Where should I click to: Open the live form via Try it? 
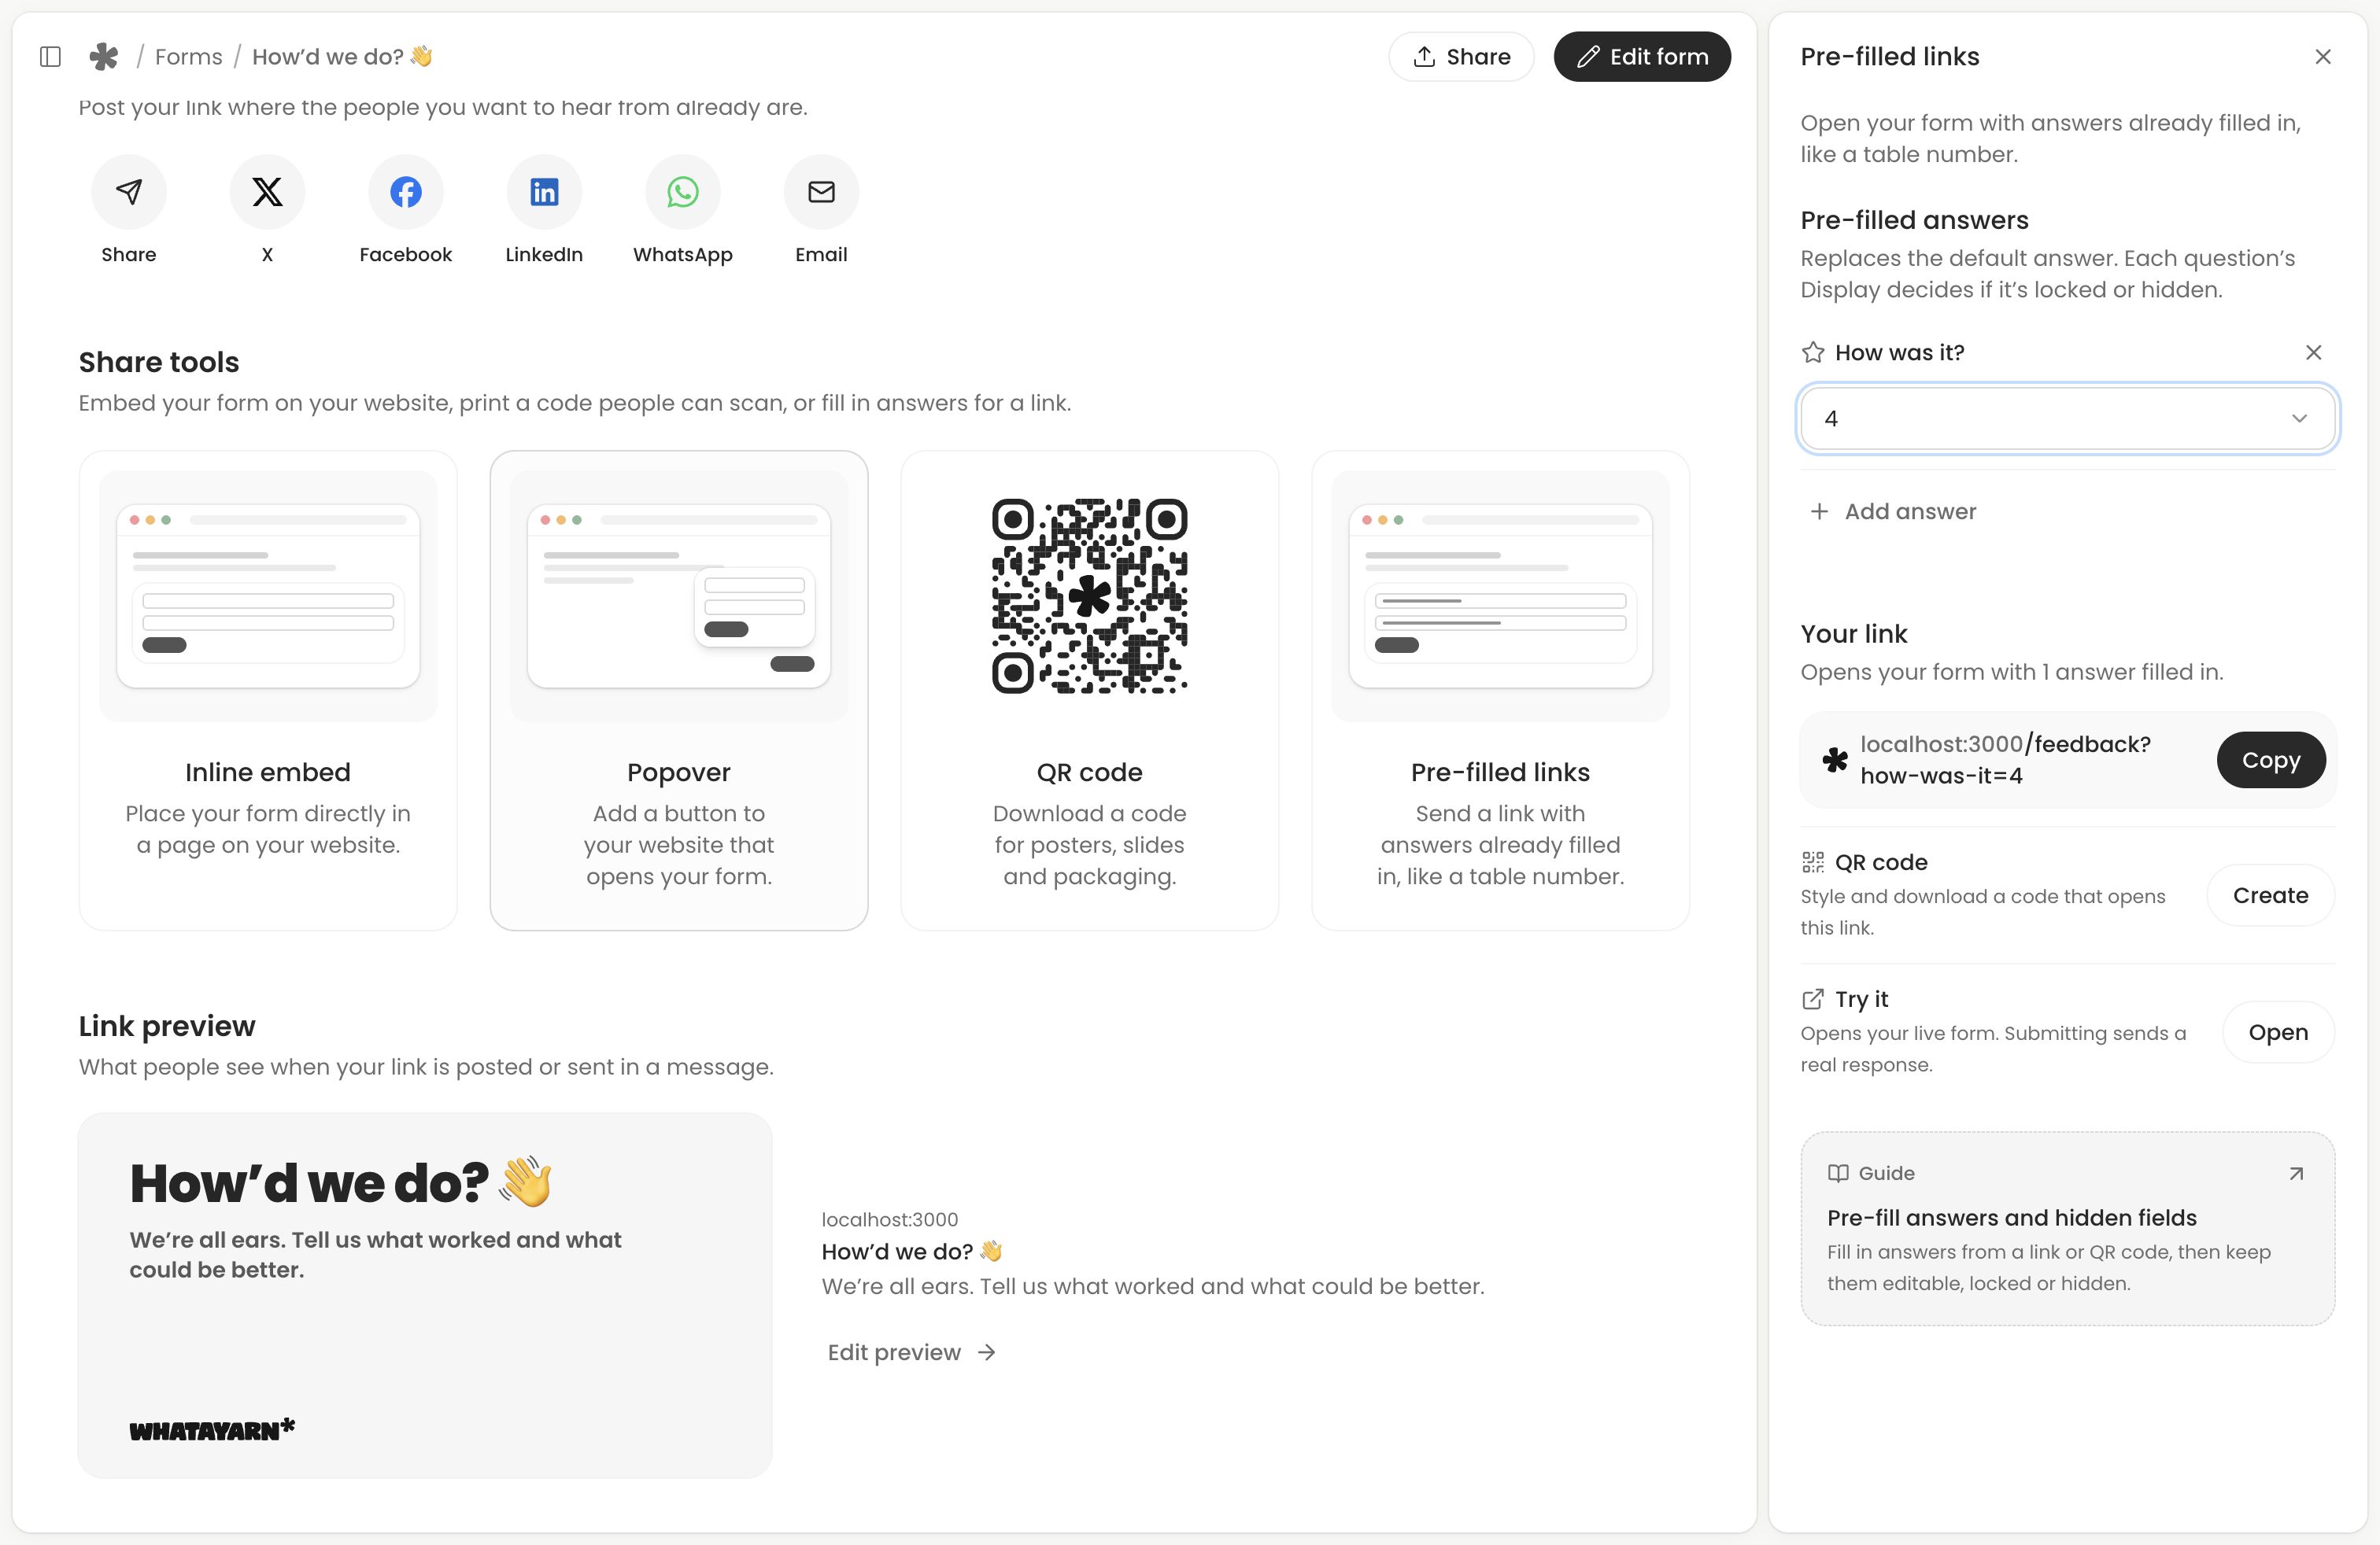[x=2278, y=1032]
